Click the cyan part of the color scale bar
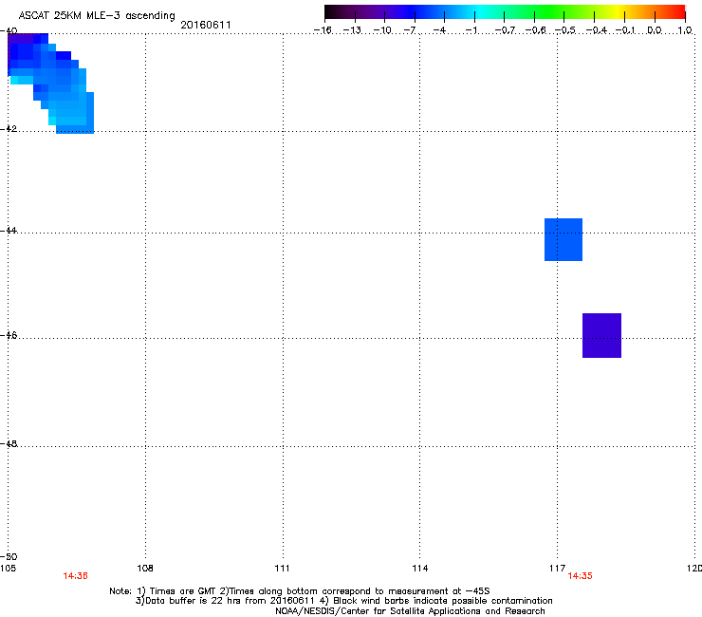 click(x=479, y=12)
